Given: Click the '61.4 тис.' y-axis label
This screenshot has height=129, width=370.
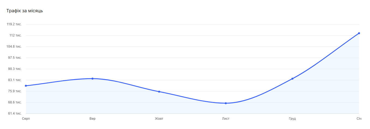Looking at the screenshot, I should pyautogui.click(x=15, y=113).
